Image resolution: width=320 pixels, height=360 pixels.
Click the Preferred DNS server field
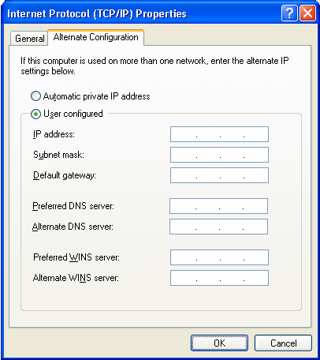click(x=218, y=206)
